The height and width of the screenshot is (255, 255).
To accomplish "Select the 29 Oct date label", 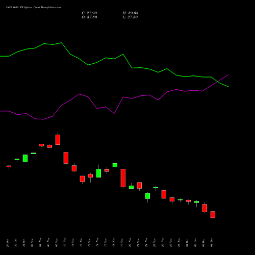I will click(8, 243).
